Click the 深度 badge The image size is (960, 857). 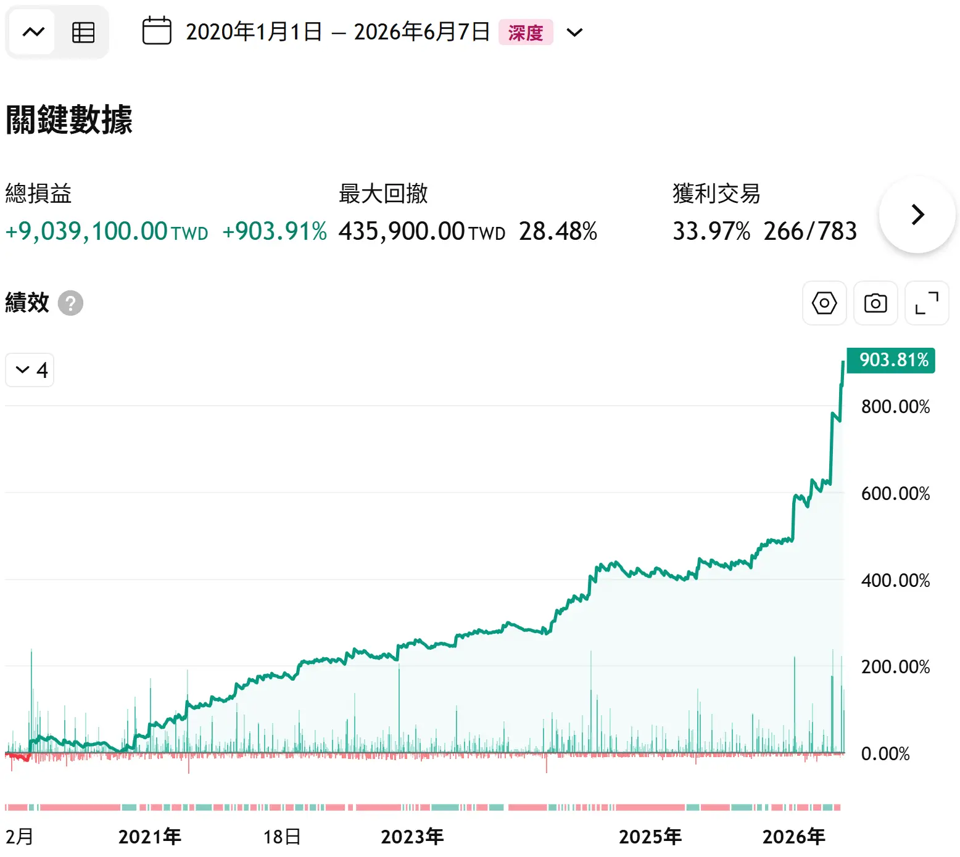click(526, 32)
